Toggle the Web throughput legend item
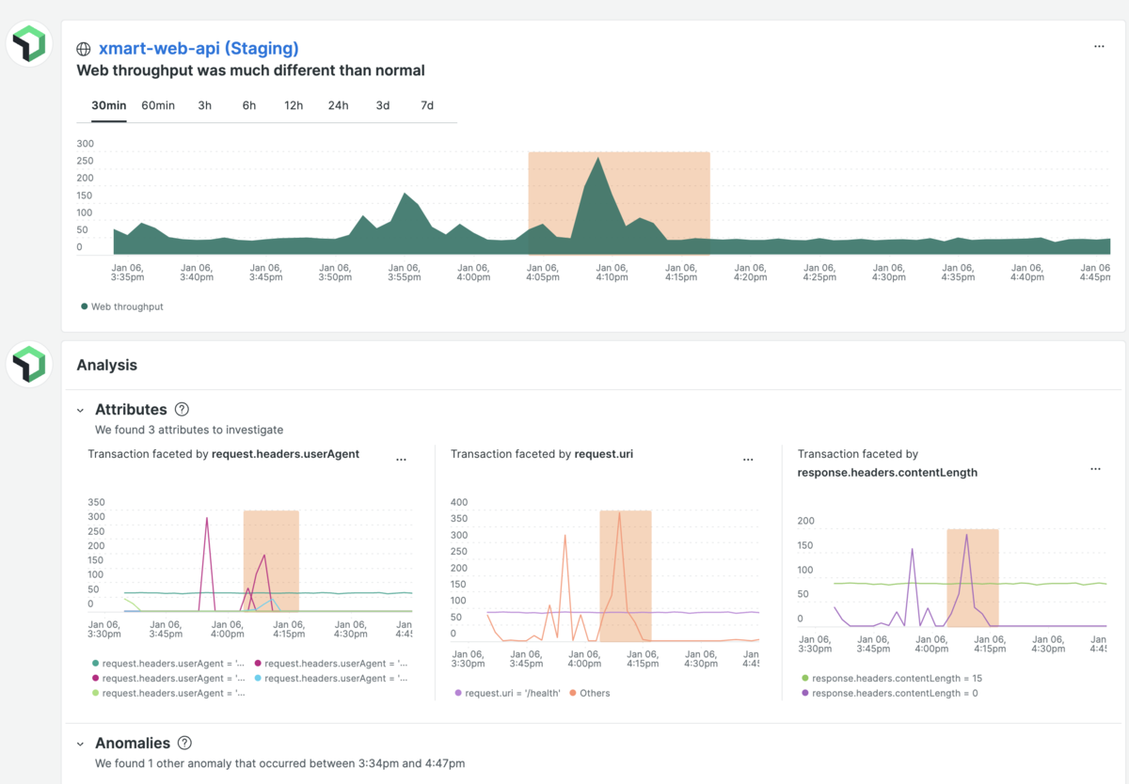 click(122, 306)
